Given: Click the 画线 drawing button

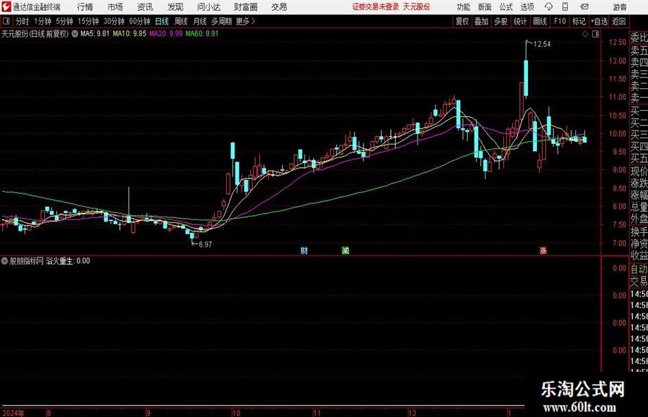Looking at the screenshot, I should click(x=540, y=21).
